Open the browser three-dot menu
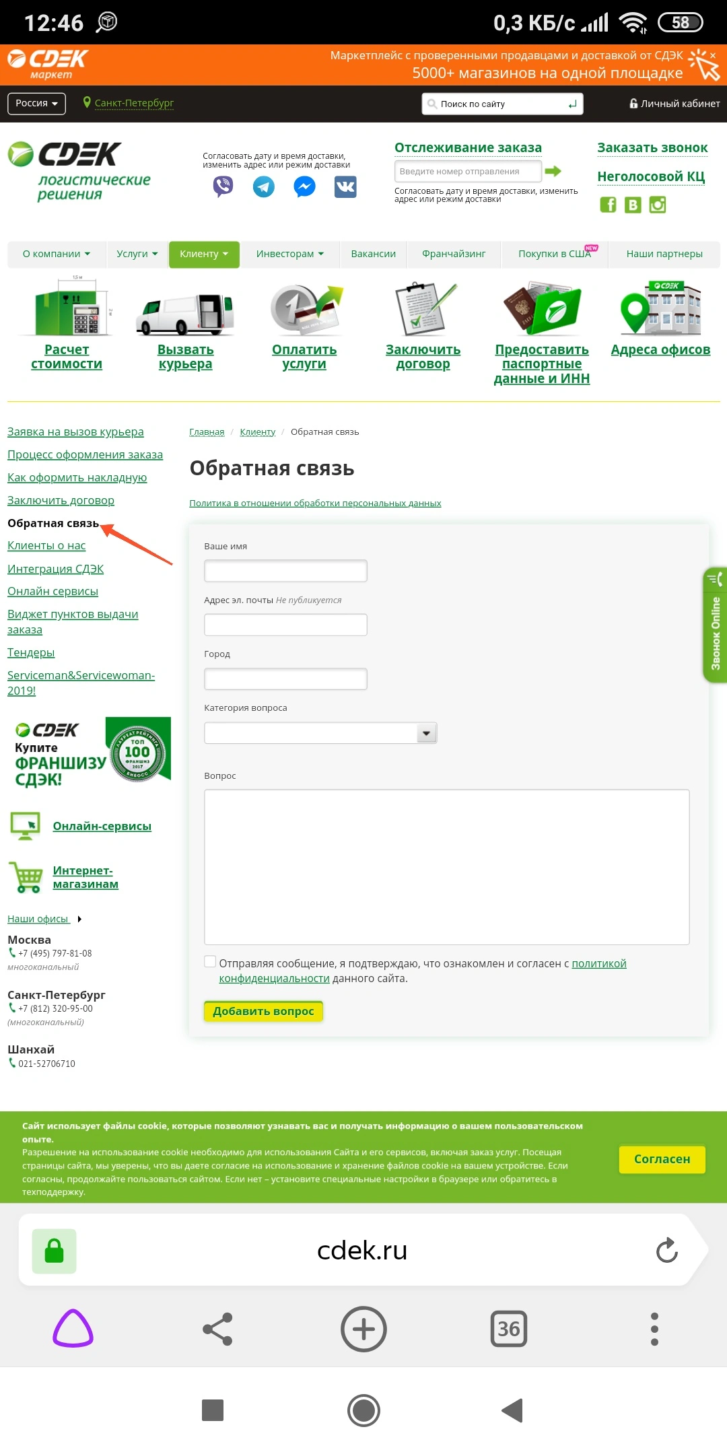 coord(654,1329)
